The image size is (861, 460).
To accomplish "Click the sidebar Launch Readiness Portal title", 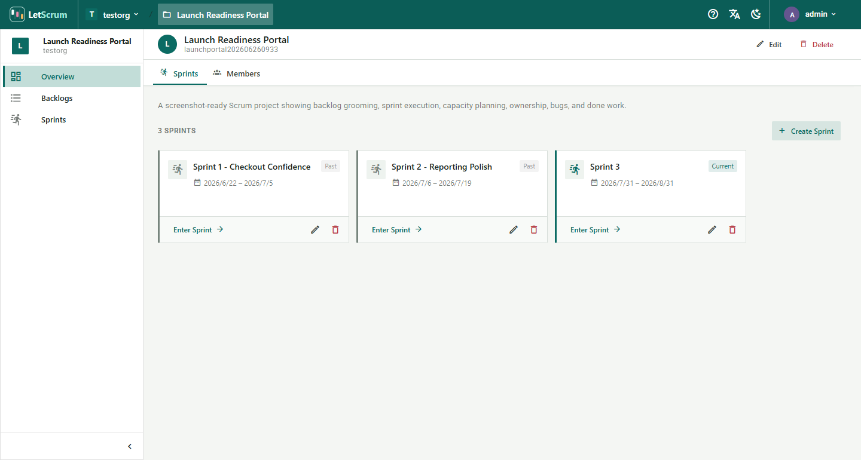I will click(x=87, y=41).
